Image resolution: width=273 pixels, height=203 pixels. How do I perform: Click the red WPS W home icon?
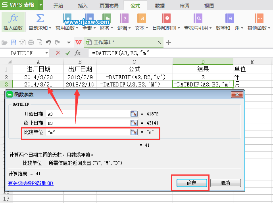pyautogui.click(x=78, y=42)
